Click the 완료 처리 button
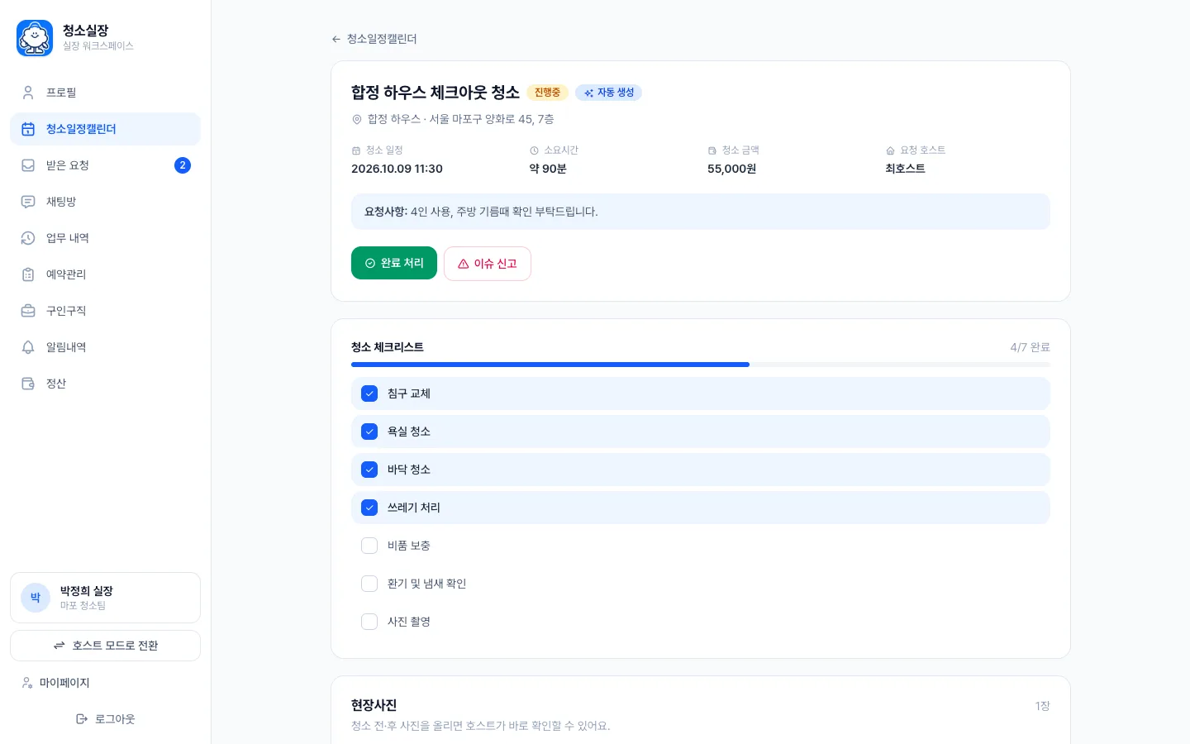This screenshot has height=744, width=1190. 394,263
